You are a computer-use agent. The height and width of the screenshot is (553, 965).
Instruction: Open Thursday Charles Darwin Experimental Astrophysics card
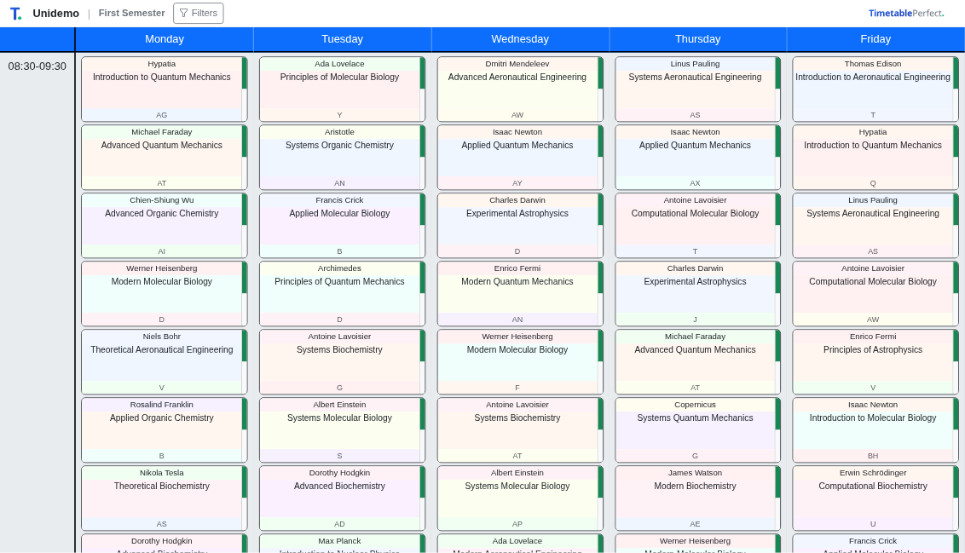click(698, 294)
